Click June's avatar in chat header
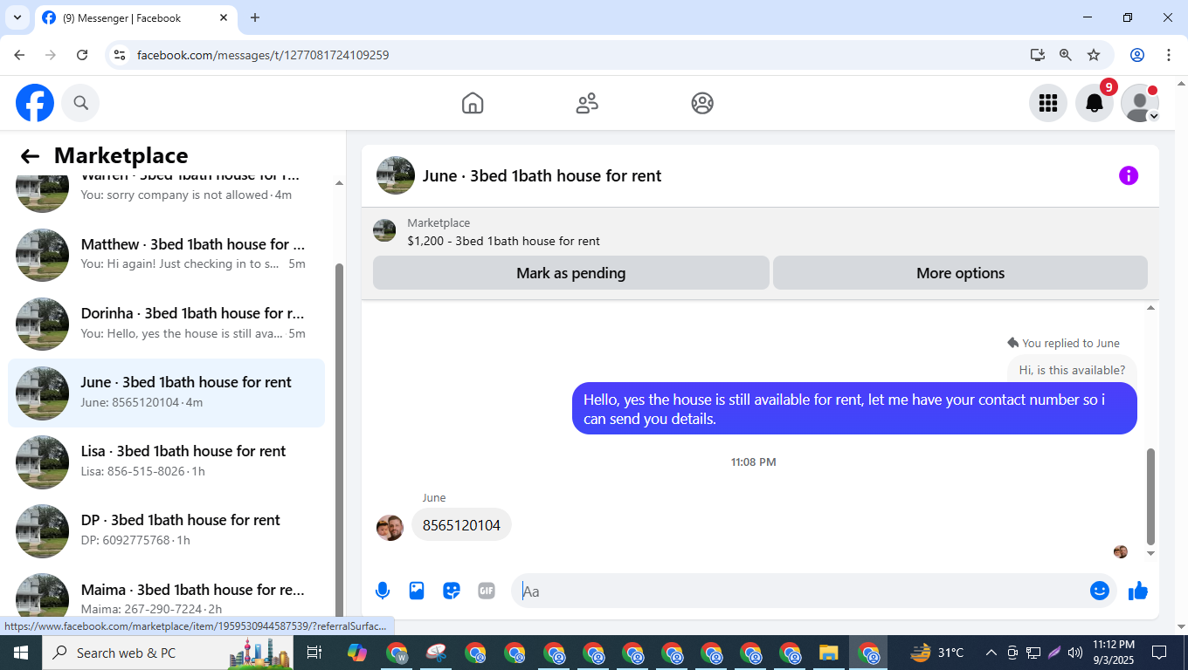The width and height of the screenshot is (1188, 670). (x=396, y=175)
